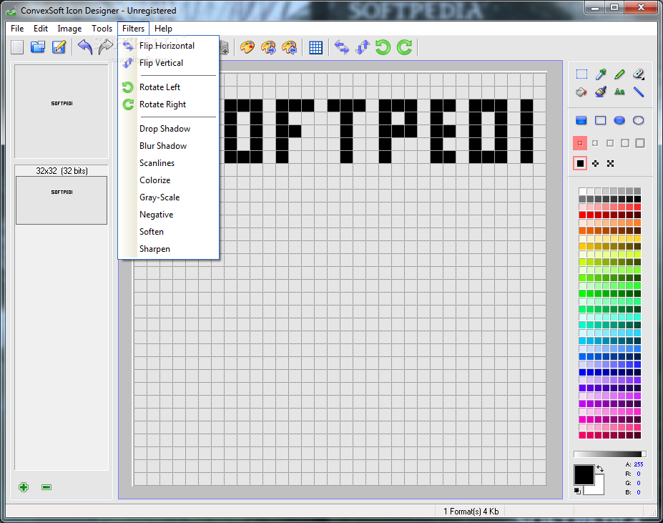Select the filled ellipse shape tool

619,121
